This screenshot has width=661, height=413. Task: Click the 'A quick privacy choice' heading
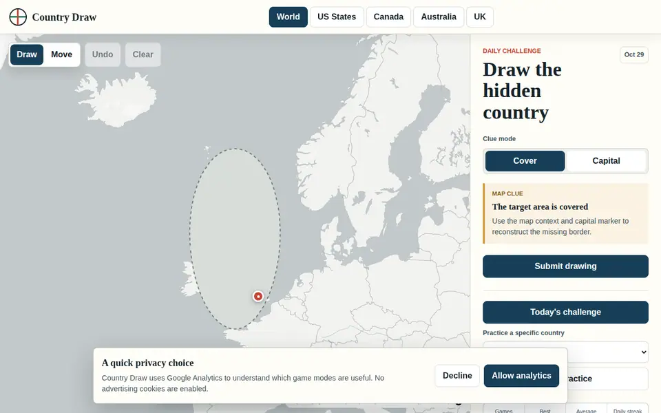coord(147,363)
